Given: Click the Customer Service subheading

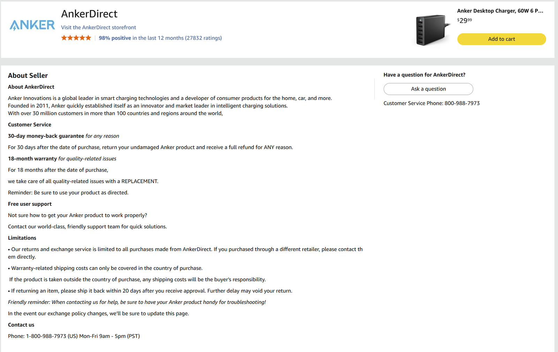Looking at the screenshot, I should tap(30, 125).
